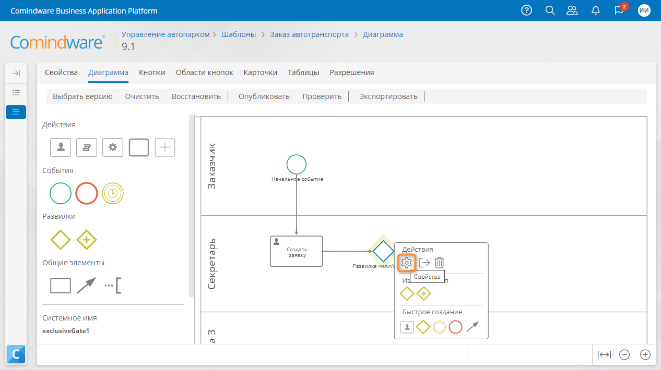The image size is (661, 370).
Task: Open Заказ автотранспорта breadcrumb link
Action: 309,34
